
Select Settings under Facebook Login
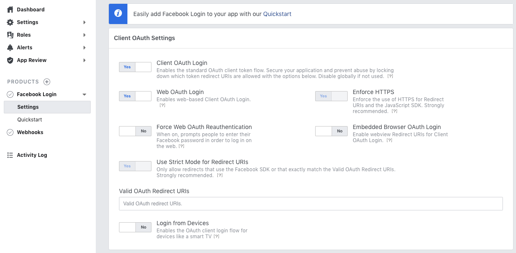pyautogui.click(x=47, y=107)
